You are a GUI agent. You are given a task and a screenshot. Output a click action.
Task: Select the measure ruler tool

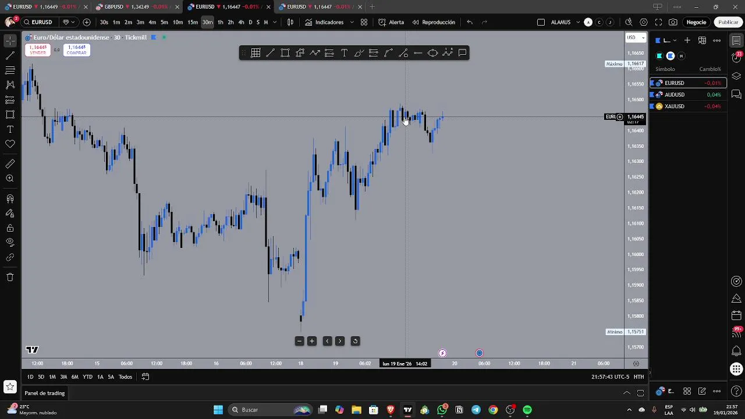click(10, 164)
